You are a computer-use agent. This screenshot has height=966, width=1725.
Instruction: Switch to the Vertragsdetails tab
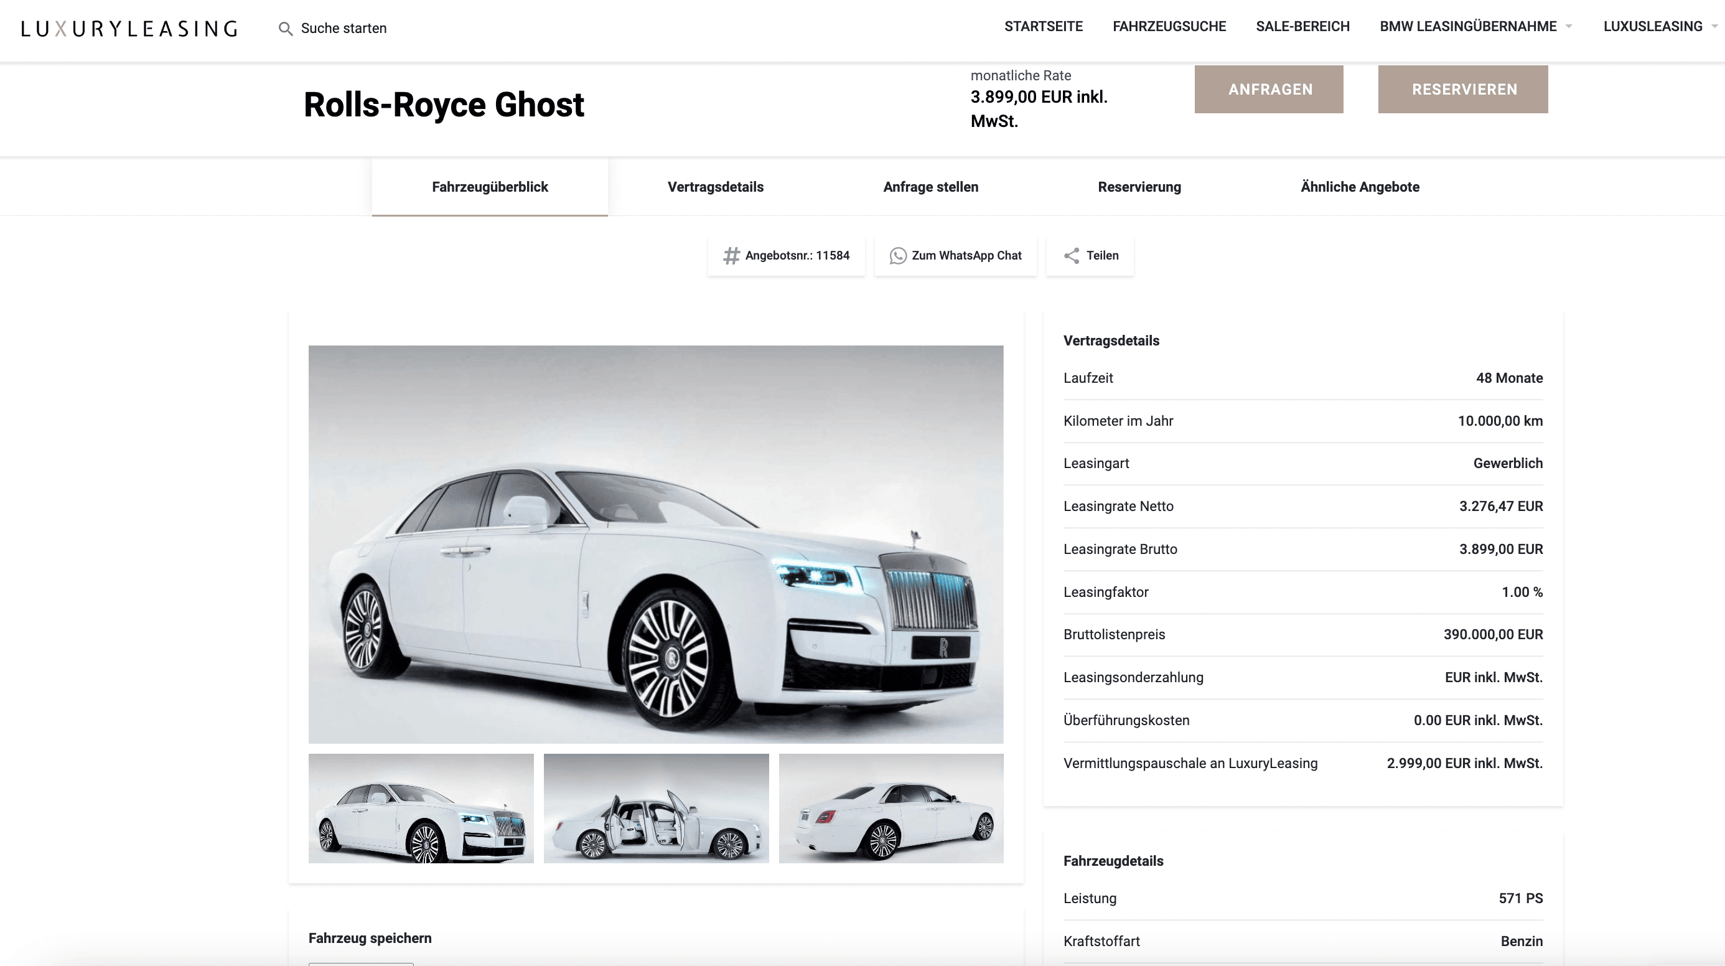715,187
